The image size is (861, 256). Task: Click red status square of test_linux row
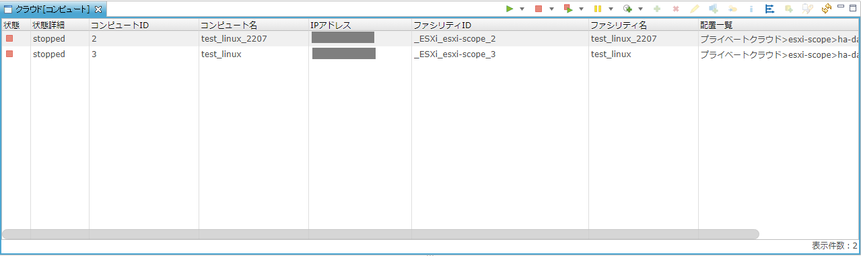pyautogui.click(x=9, y=54)
